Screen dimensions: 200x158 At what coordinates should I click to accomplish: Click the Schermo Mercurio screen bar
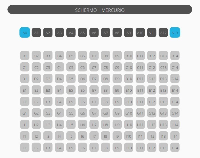pyautogui.click(x=100, y=10)
